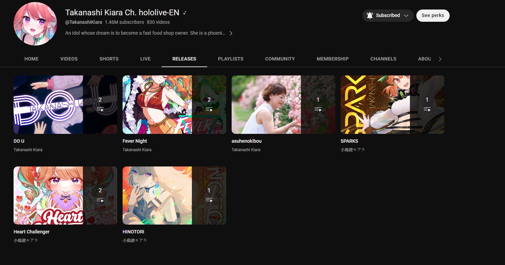Screen dimensions: 505x265
Task: Open the ABOUT tab
Action: coord(424,59)
